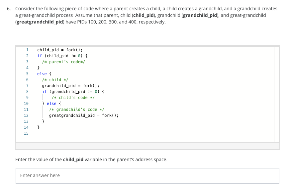This screenshot has width=290, height=186.
Task: Click line number 12 in the code gutter
Action: point(26,116)
